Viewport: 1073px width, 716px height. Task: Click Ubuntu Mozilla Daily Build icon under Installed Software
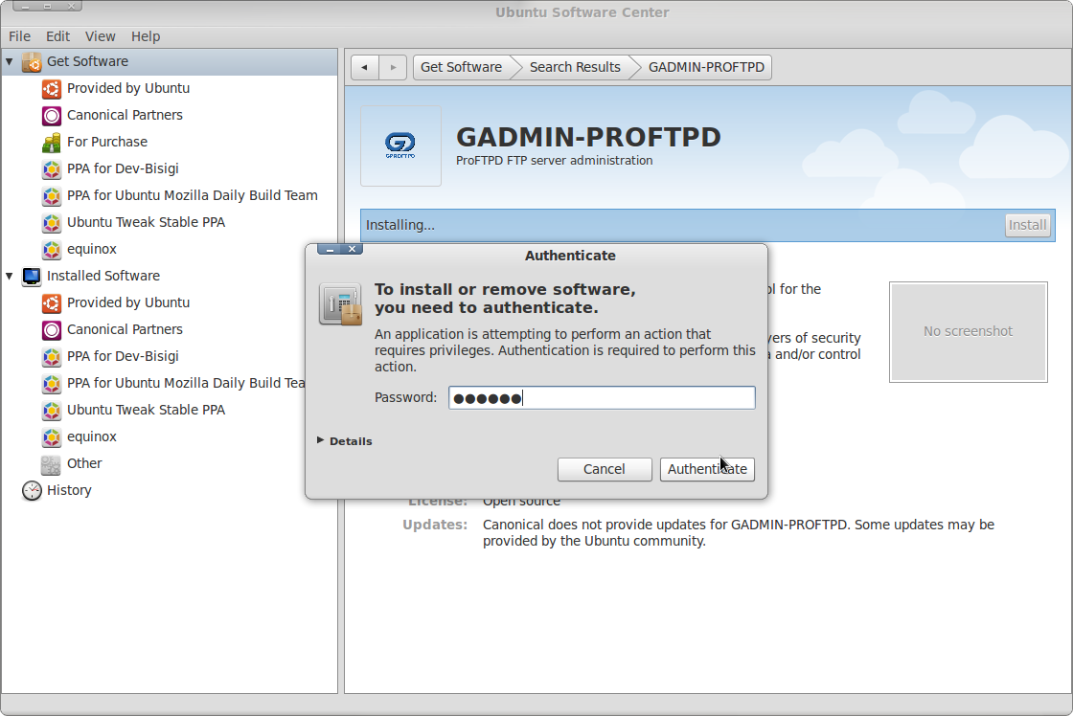pos(52,384)
